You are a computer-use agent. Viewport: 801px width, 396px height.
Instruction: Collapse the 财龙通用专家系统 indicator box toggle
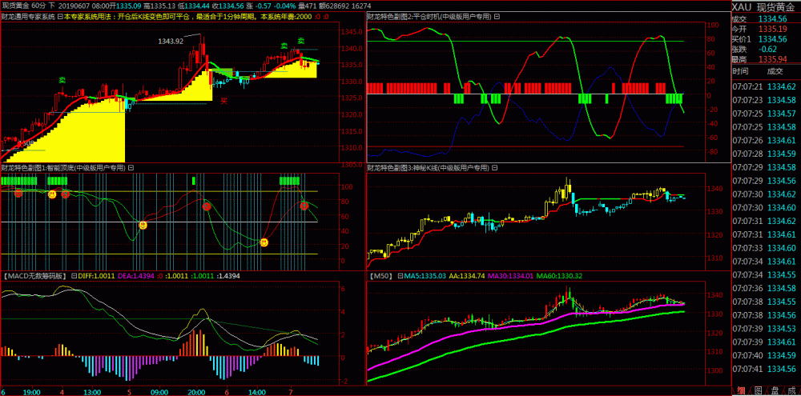pos(60,16)
